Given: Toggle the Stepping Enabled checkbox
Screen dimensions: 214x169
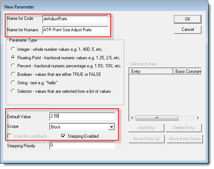Looking at the screenshot, I should pos(63,136).
